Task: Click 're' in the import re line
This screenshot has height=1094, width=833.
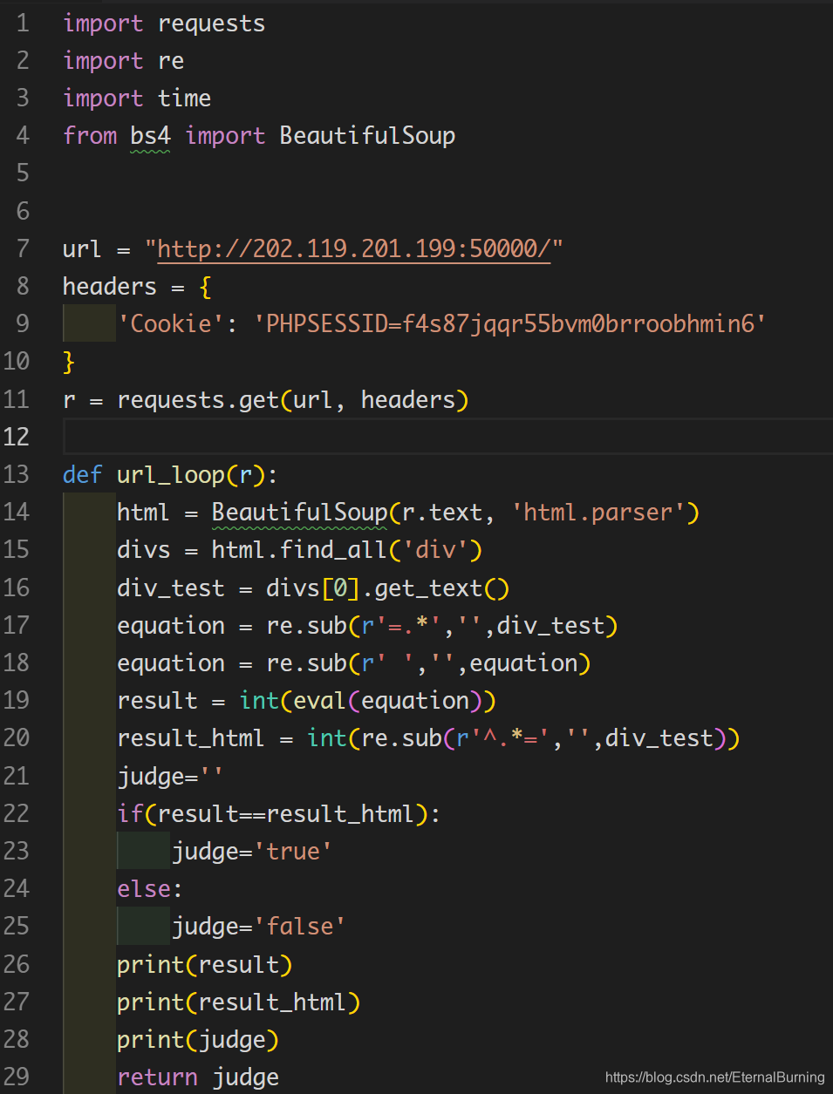Action: click(x=171, y=61)
